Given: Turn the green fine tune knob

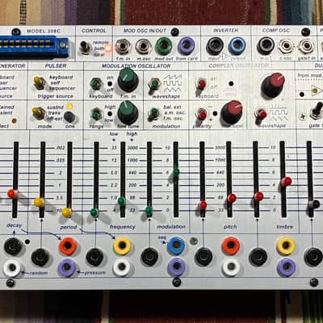Looking at the screenshot, I should (128, 112).
